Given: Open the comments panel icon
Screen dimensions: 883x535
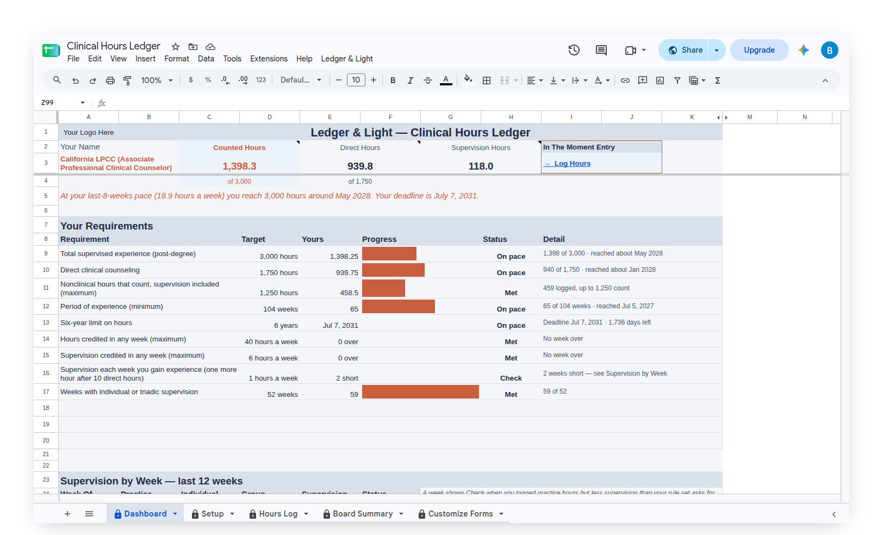Looking at the screenshot, I should tap(601, 50).
